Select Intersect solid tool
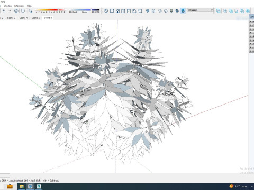 tap(225, 11)
